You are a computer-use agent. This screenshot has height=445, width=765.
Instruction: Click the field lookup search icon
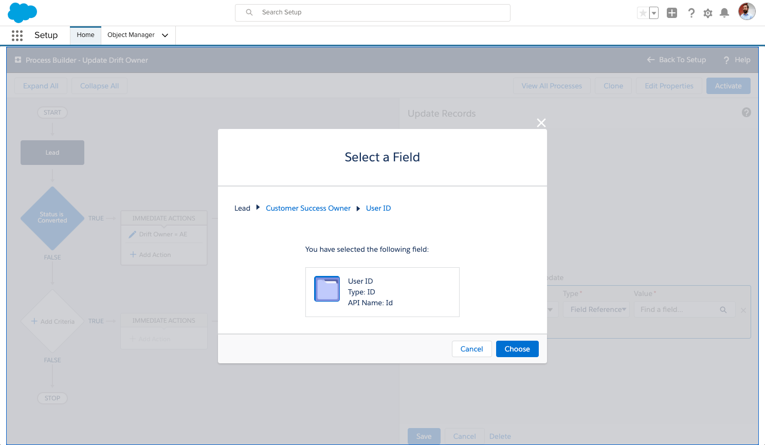click(723, 310)
